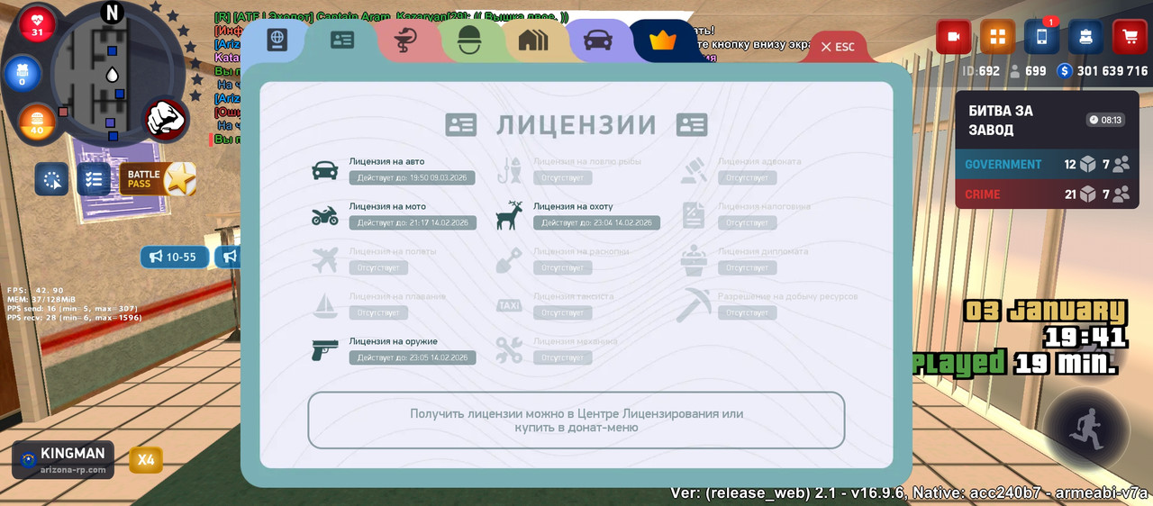The height and width of the screenshot is (506, 1153).
Task: Click 'Лицензия на оружие' label
Action: 394,341
